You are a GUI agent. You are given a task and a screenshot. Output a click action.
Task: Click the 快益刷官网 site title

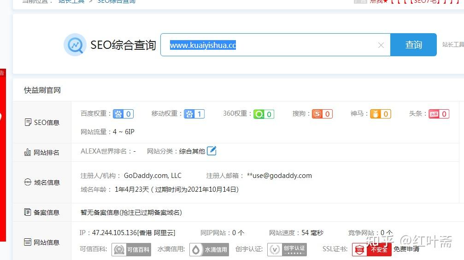click(x=42, y=90)
